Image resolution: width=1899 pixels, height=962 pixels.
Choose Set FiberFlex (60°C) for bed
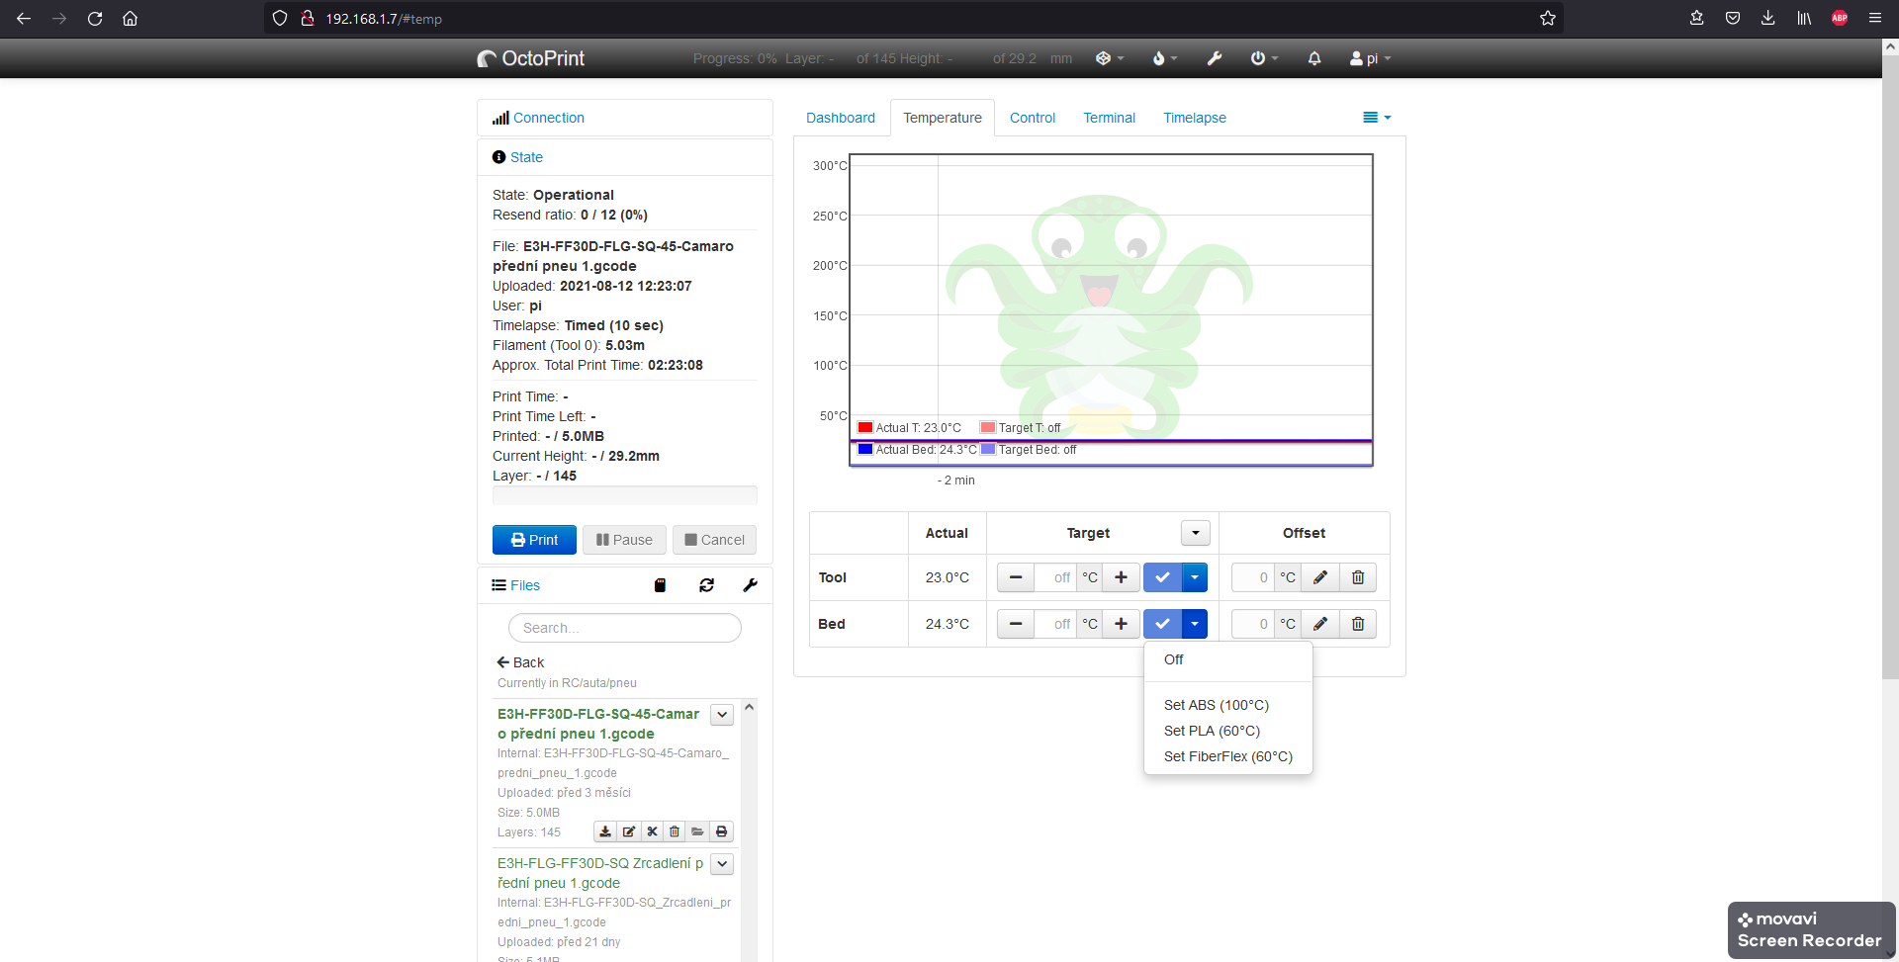(1228, 756)
